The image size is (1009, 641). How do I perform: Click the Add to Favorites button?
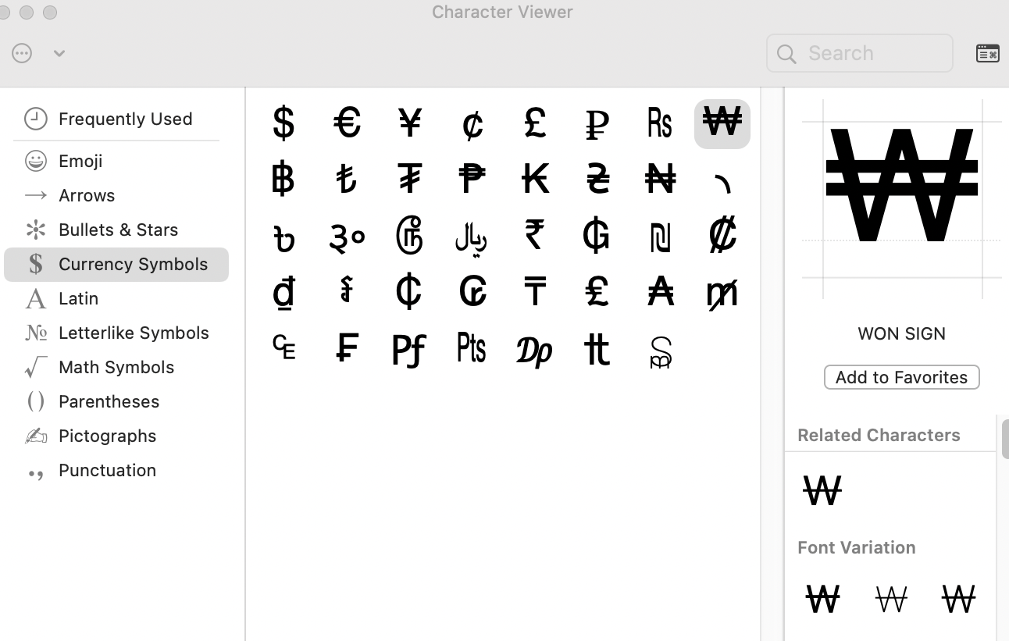[x=901, y=377]
